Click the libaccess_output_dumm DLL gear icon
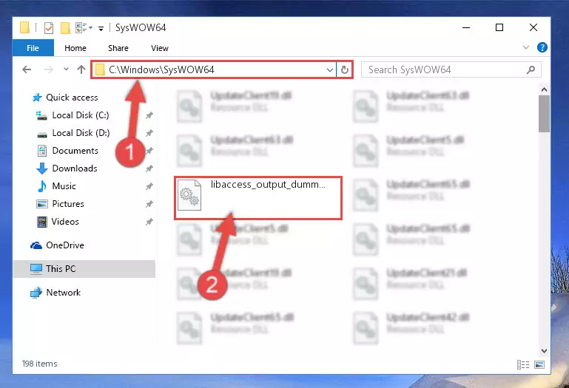Image resolution: width=569 pixels, height=388 pixels. pos(189,195)
